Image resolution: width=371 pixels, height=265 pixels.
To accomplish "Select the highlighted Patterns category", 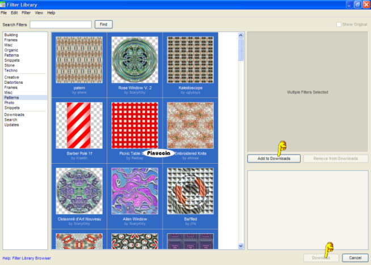I will pos(25,97).
